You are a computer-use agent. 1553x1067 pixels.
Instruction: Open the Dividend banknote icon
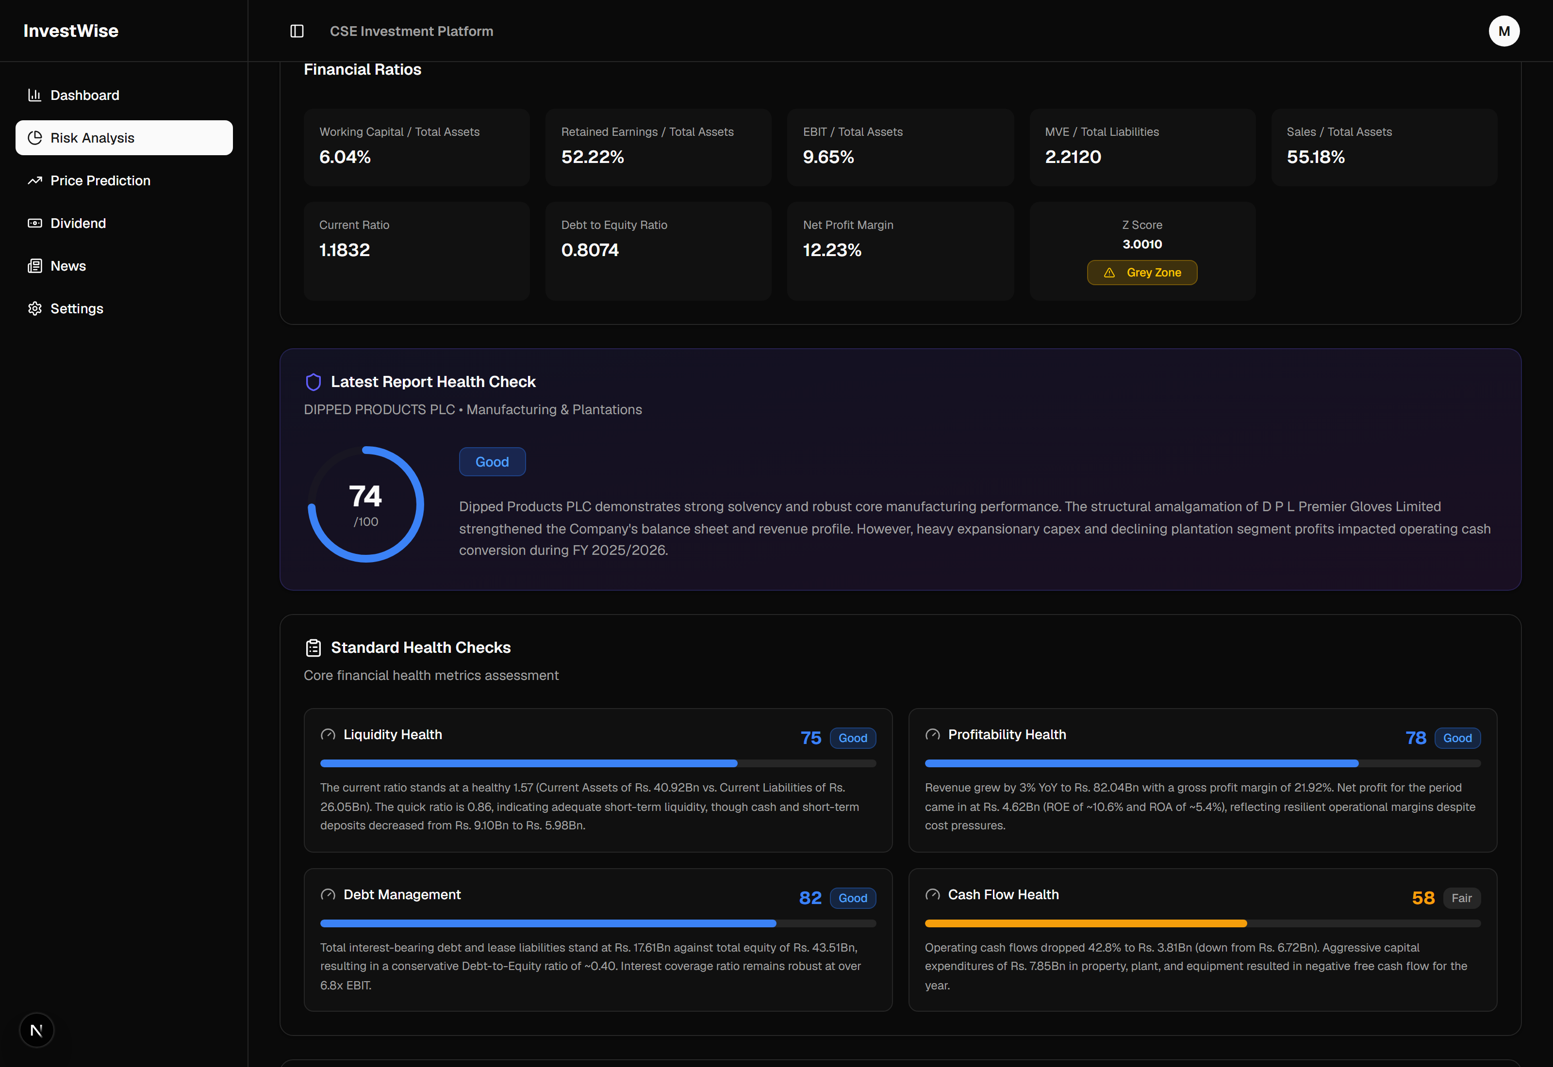tap(35, 223)
